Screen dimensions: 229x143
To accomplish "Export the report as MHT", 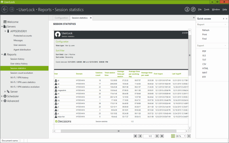I will click(204, 73).
